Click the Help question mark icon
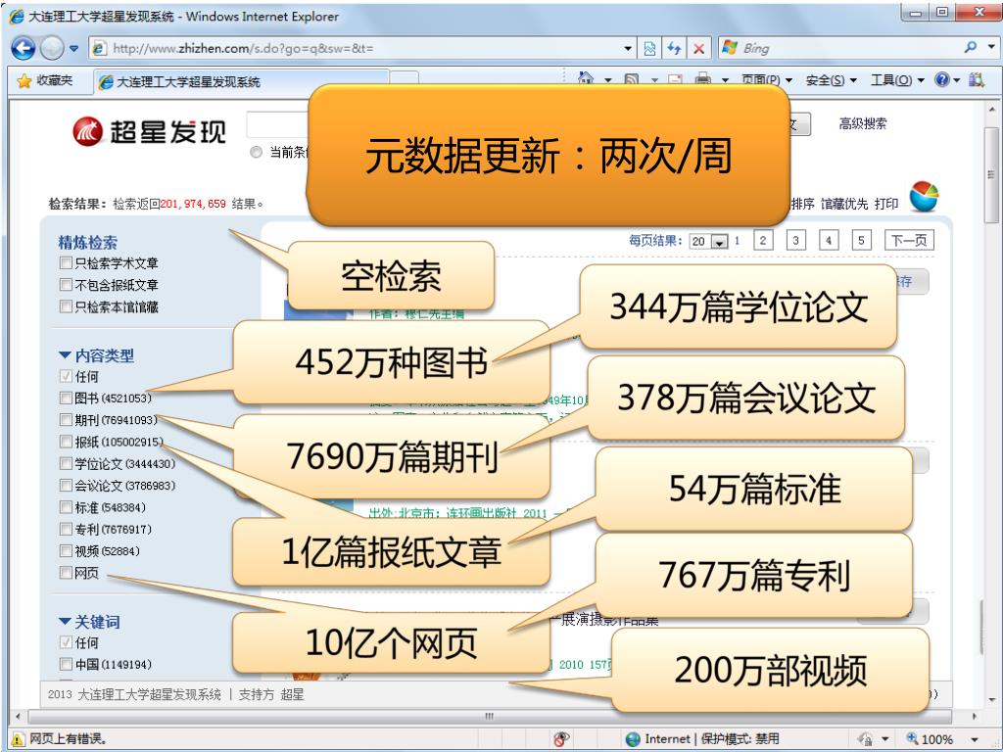 (x=941, y=80)
